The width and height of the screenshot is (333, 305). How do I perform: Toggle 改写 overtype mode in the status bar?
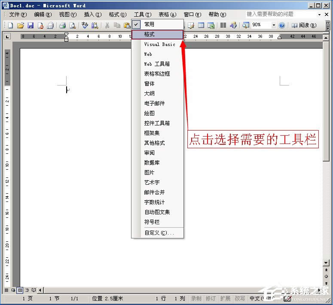(x=240, y=298)
